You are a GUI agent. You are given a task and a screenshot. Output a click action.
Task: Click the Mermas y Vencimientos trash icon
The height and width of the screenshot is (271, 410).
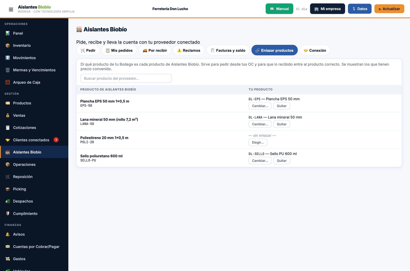(8, 70)
